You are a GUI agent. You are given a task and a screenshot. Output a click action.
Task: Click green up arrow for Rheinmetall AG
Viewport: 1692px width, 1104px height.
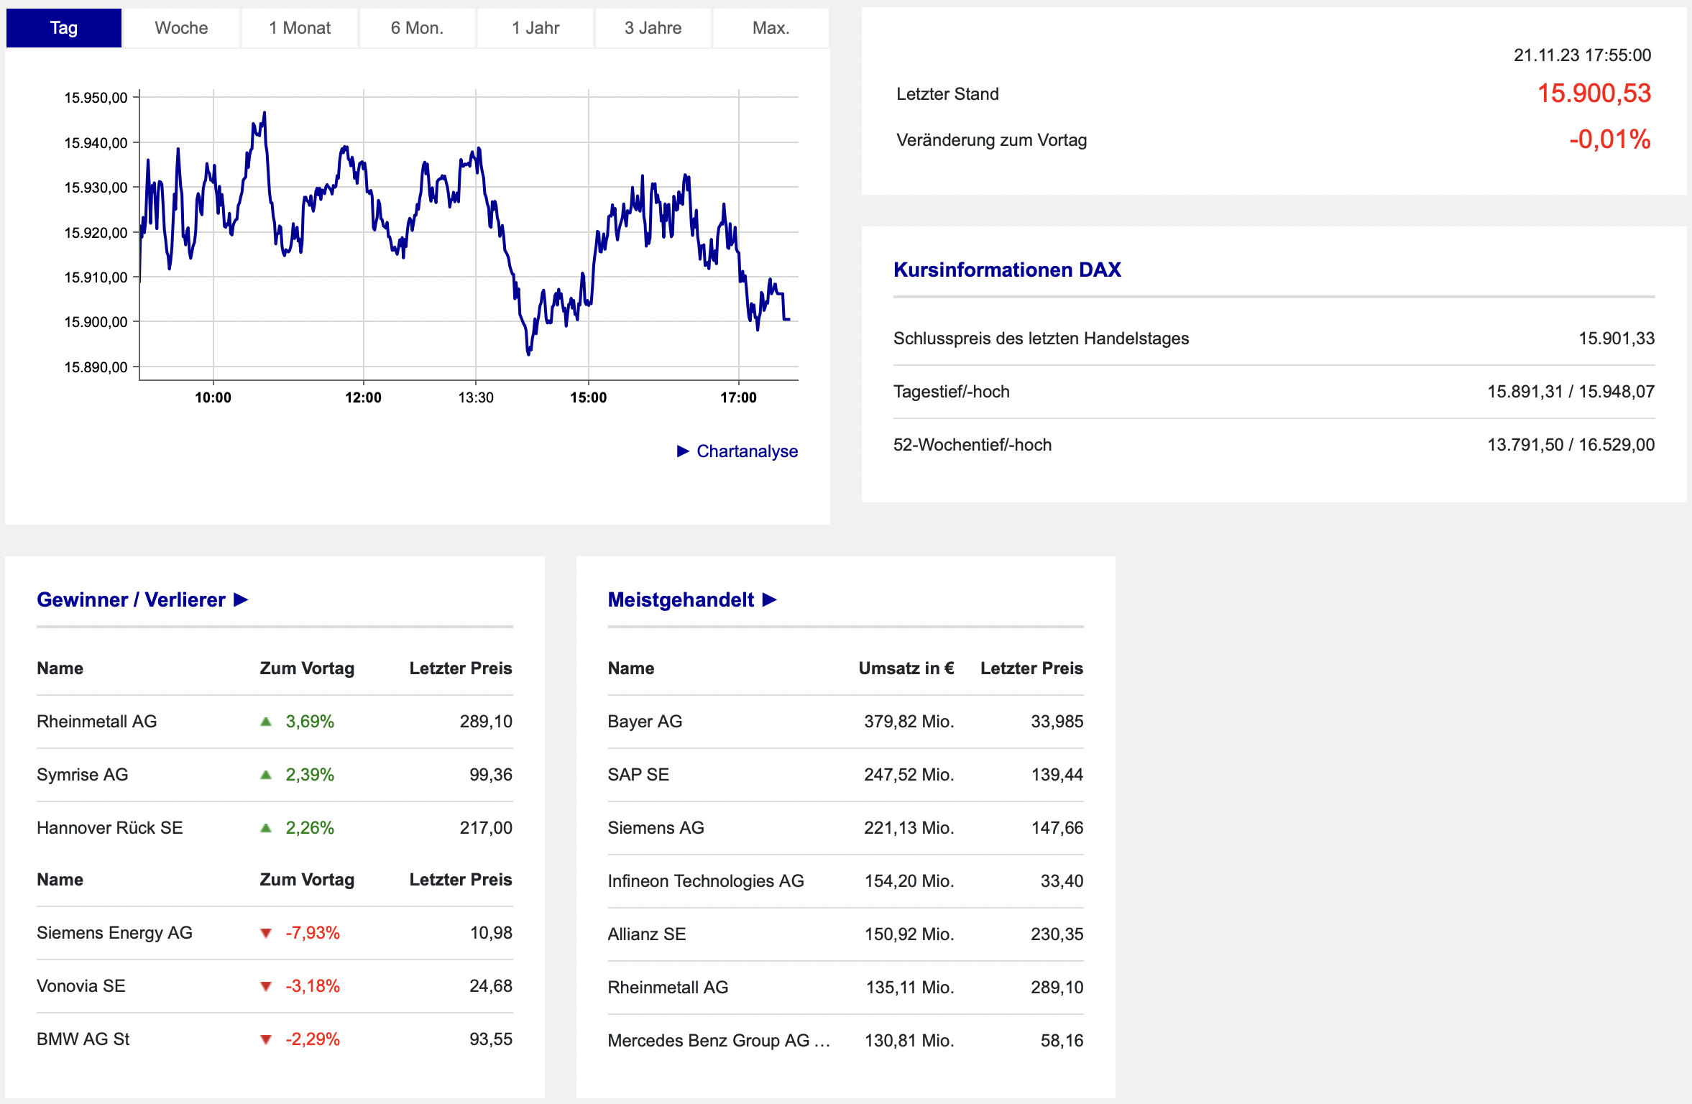tap(266, 722)
